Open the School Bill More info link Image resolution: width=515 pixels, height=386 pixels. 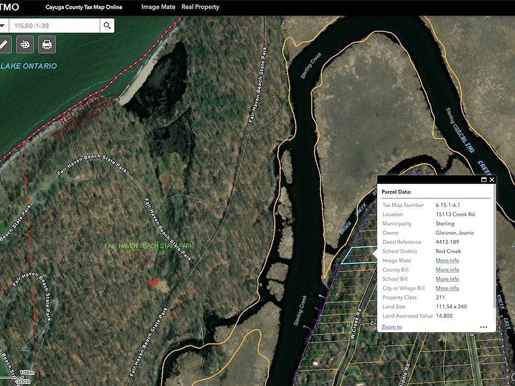[x=447, y=279]
